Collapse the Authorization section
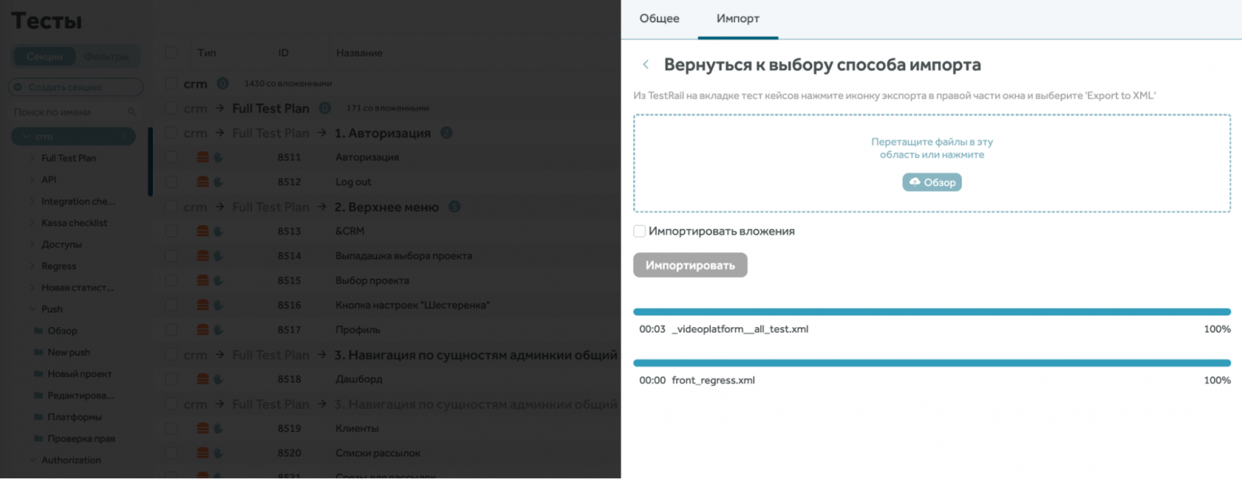This screenshot has height=479, width=1242. coord(32,460)
